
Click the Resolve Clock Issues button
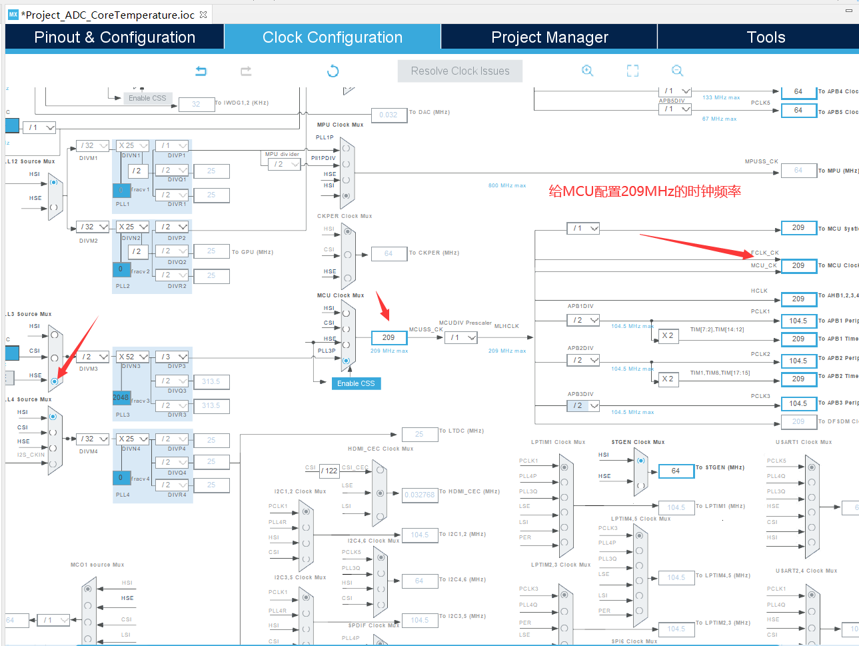tap(460, 71)
